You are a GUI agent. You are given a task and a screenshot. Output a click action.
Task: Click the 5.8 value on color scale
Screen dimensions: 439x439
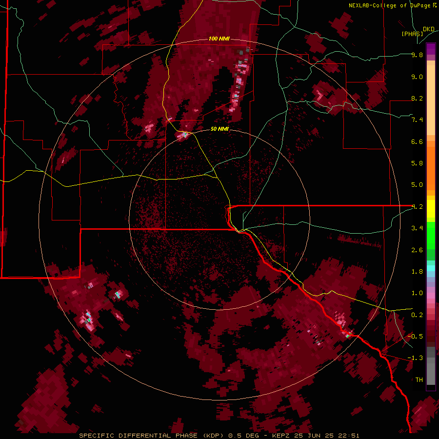point(417,163)
